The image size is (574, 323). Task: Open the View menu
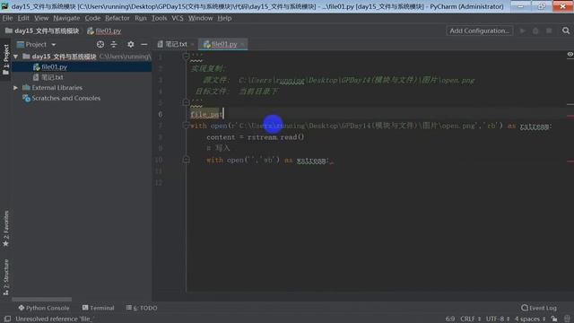point(41,18)
